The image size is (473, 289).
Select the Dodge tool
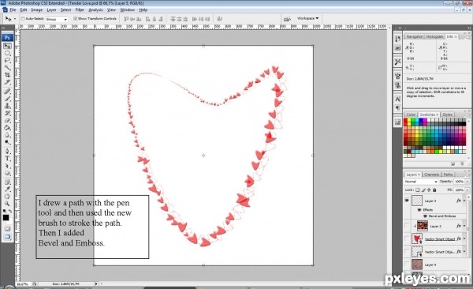[x=7, y=142]
